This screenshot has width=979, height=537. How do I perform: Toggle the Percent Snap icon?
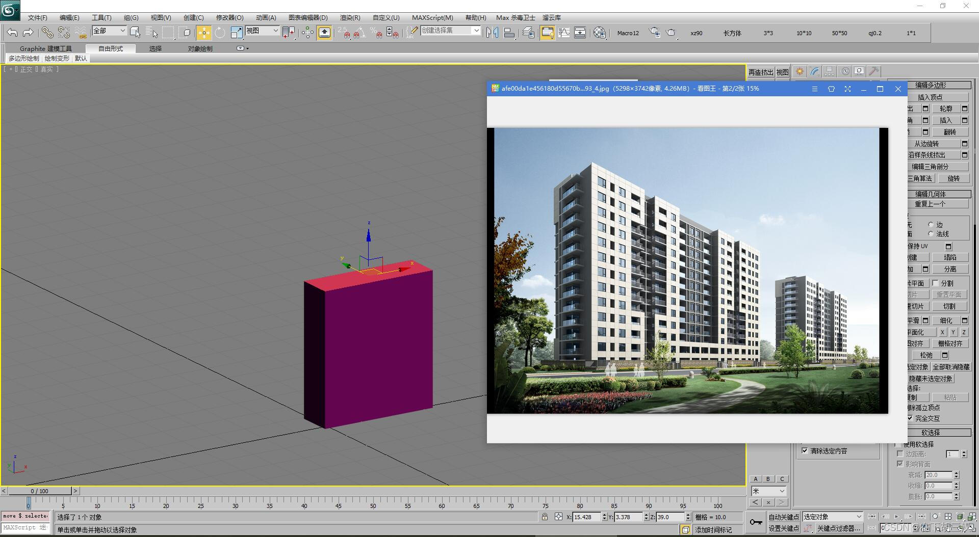coord(376,33)
